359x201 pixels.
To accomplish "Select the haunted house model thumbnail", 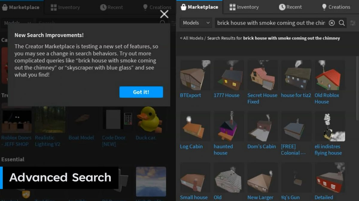I will point(229,126).
